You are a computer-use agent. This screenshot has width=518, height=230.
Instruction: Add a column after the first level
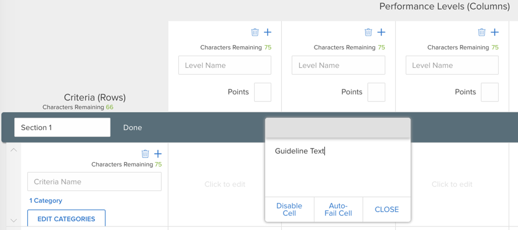pos(268,32)
